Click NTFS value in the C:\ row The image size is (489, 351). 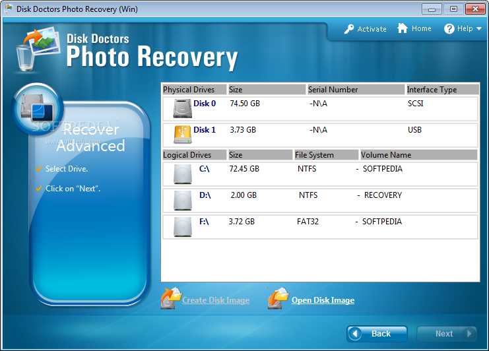[x=307, y=169]
